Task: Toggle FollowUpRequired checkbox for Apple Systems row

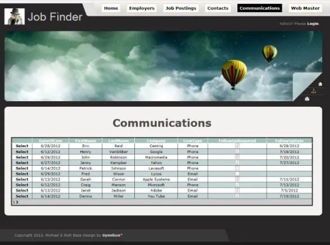Action: point(237,179)
